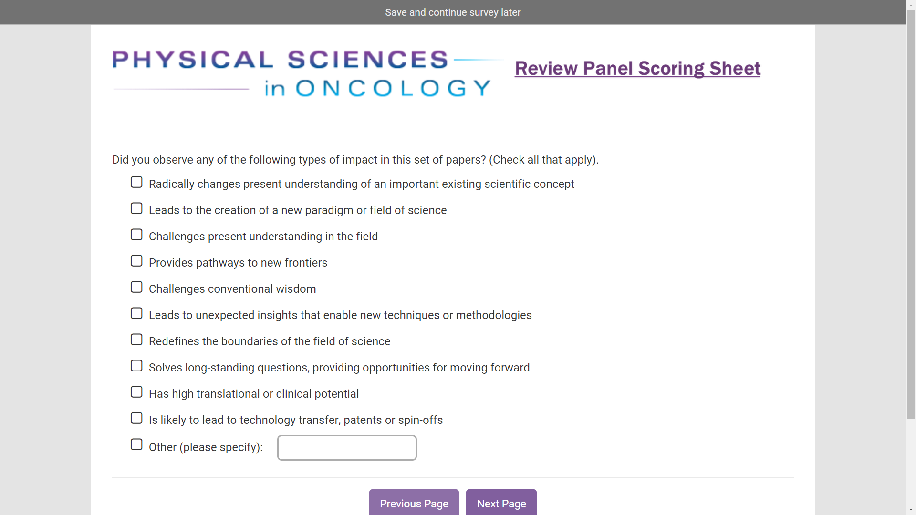The width and height of the screenshot is (916, 515).
Task: Click the vertical scrollbar thumb
Action: (911, 215)
